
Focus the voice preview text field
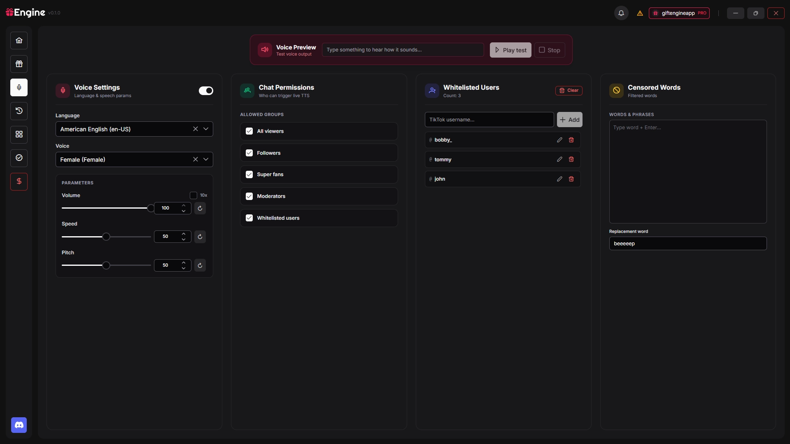coord(403,50)
